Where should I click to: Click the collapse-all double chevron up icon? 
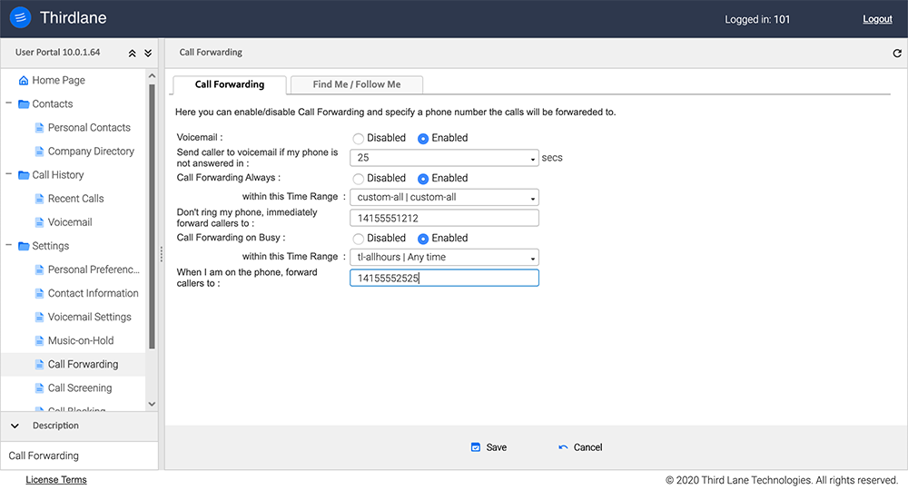pos(133,54)
